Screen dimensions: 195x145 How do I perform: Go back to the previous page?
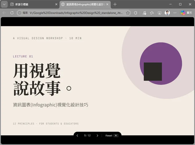[4, 13]
